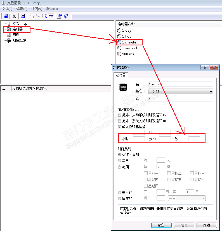
Task: Click the monthly 日 day number field
Action: 161,192
